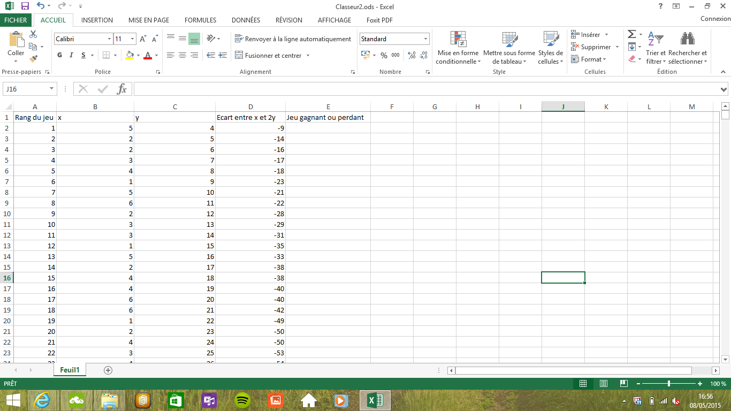Open the INSERTION ribbon tab
The image size is (731, 411).
pos(97,20)
